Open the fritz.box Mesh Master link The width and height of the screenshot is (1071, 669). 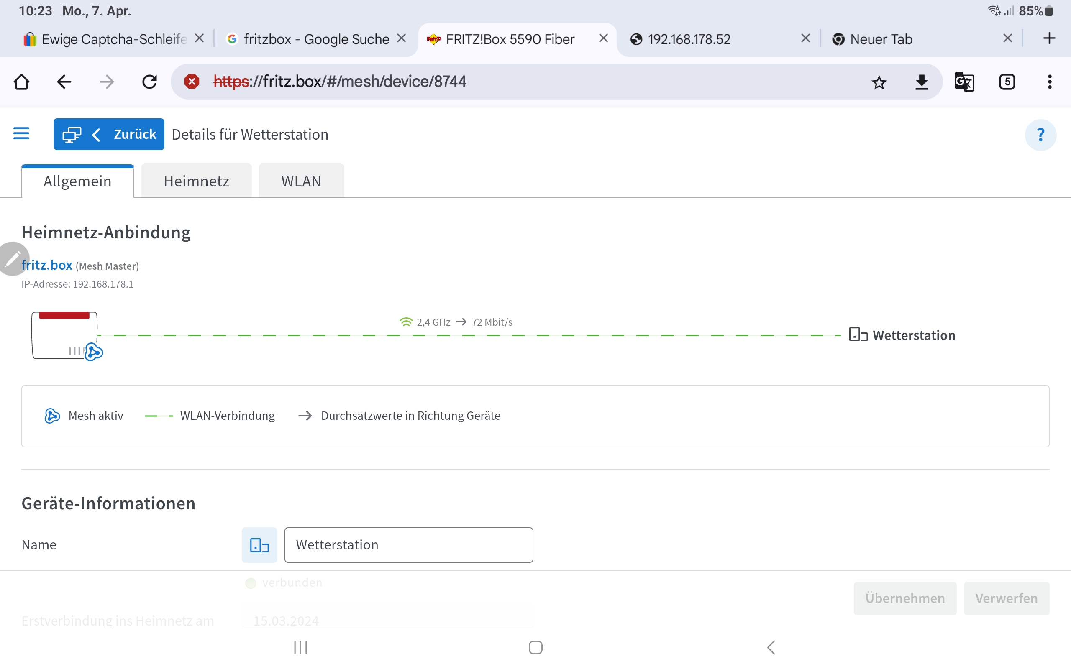(x=46, y=265)
